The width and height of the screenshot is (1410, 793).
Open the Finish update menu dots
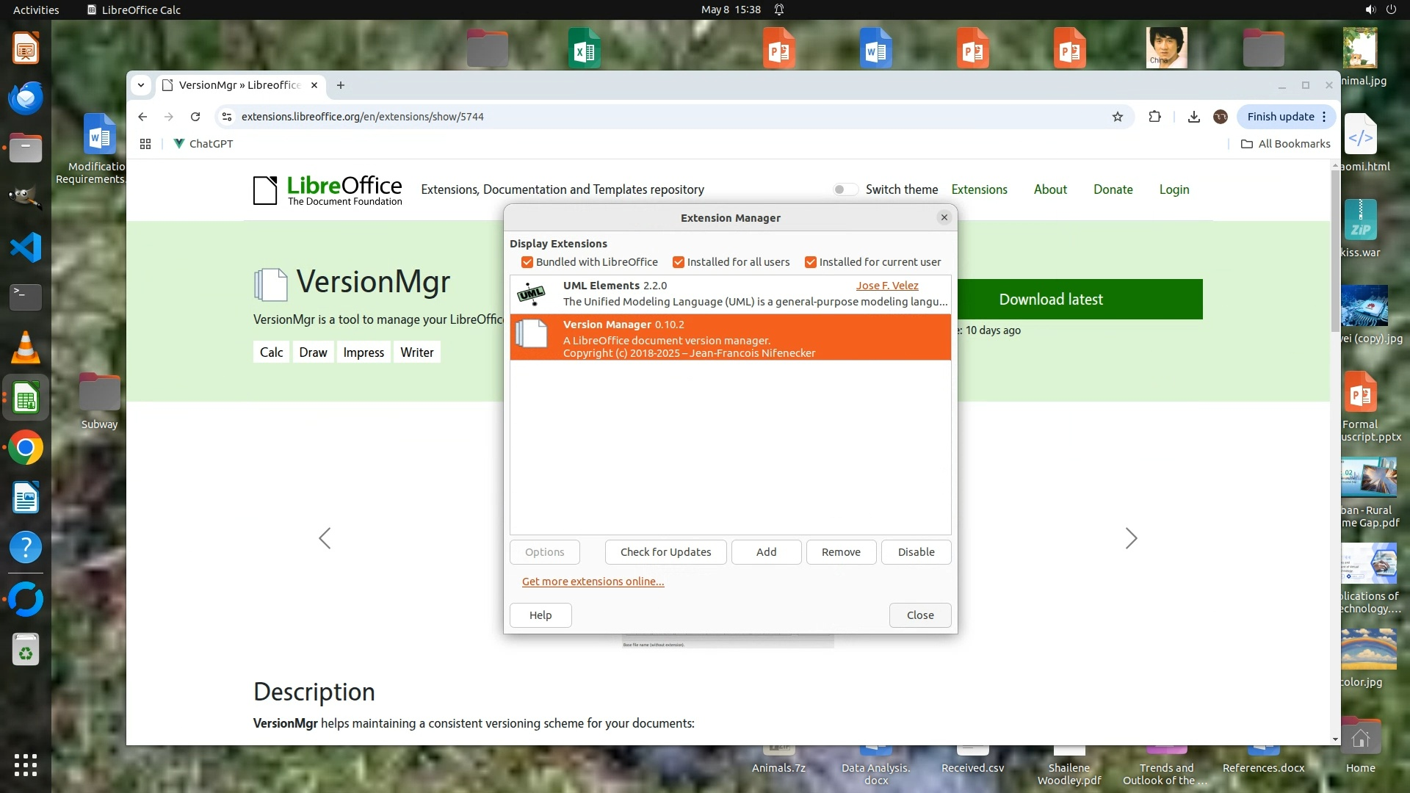pos(1324,117)
